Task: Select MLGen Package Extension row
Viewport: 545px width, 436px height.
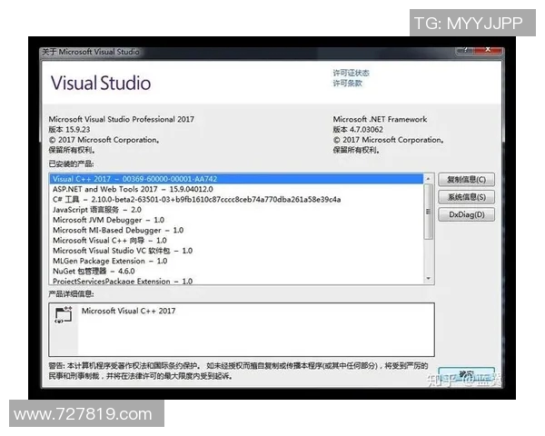Action: pos(236,261)
